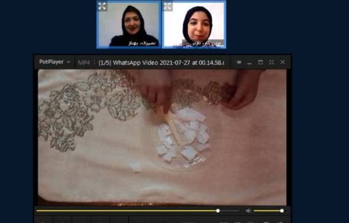Open the PotPlayer main menu dropdown
This screenshot has height=223, width=349.
pos(54,62)
